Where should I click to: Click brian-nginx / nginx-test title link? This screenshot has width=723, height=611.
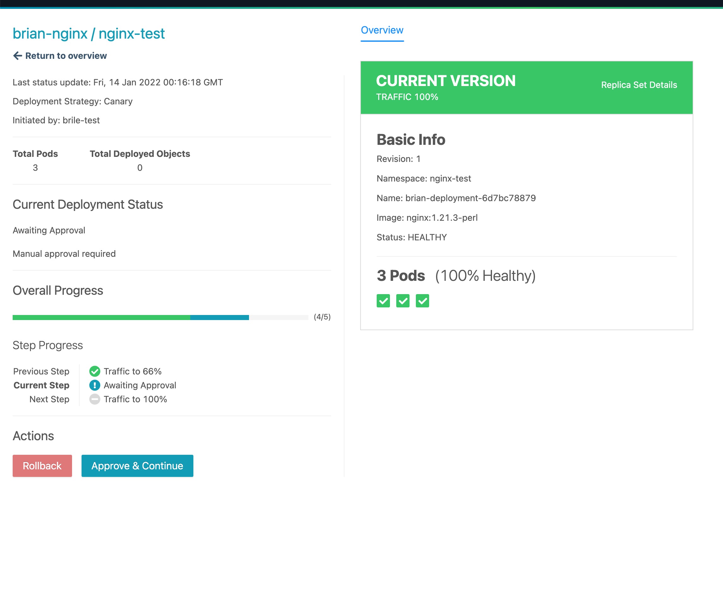(88, 34)
